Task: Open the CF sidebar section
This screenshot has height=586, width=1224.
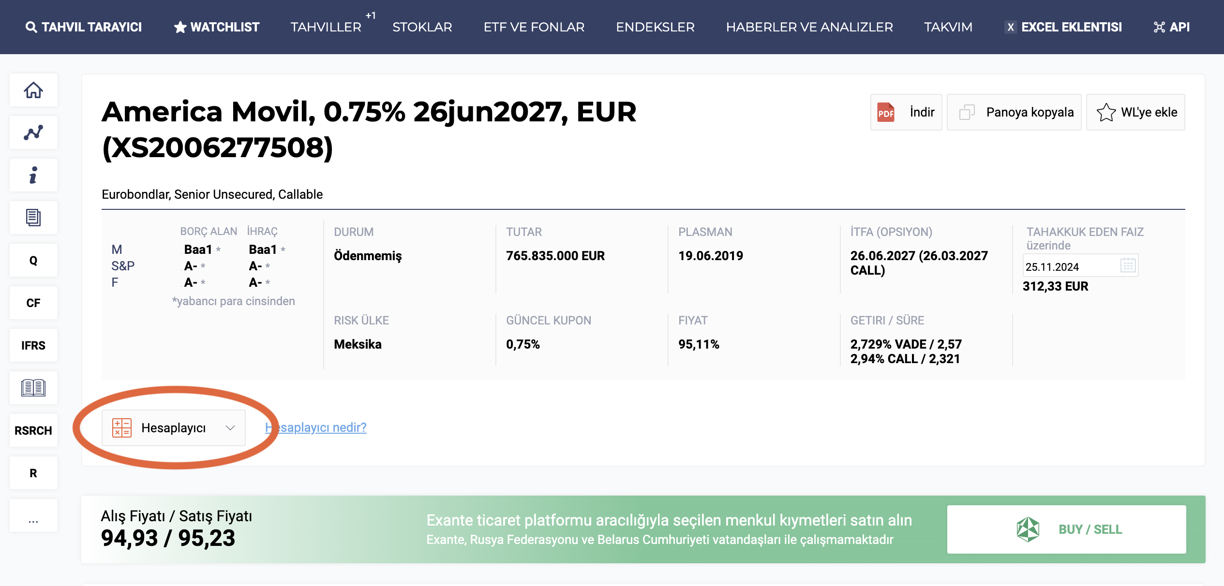Action: point(33,303)
